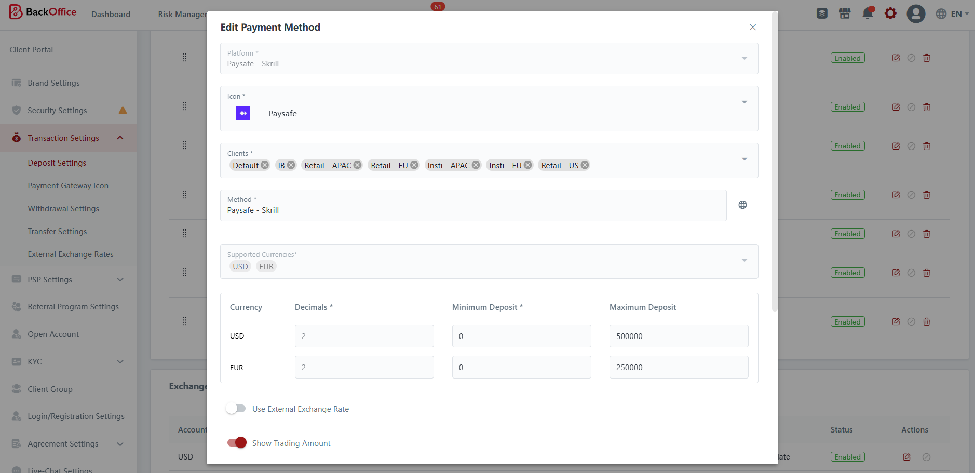Click the globe translation icon beside Method

click(x=742, y=205)
